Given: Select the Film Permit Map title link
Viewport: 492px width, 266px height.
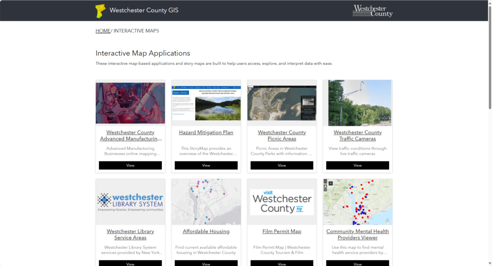Looking at the screenshot, I should click(282, 231).
